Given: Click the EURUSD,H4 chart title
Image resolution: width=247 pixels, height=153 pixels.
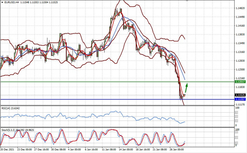Looking at the screenshot, I should (12, 2).
